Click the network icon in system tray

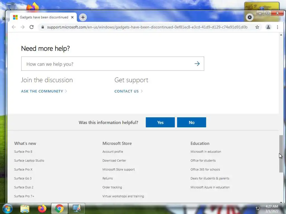(258, 208)
